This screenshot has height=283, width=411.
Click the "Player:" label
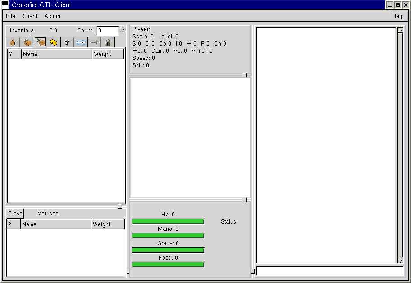pos(142,29)
